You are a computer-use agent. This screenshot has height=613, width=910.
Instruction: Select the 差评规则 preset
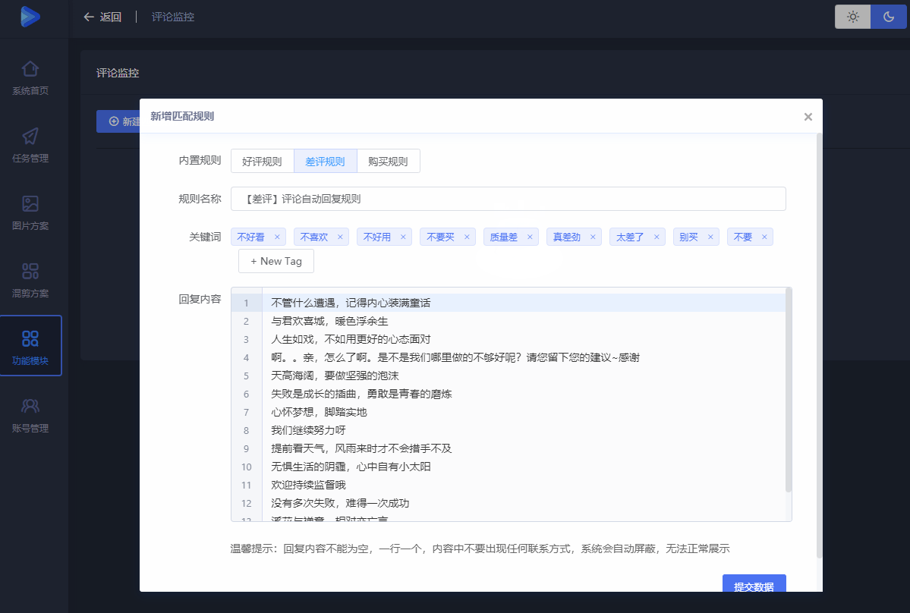click(325, 162)
